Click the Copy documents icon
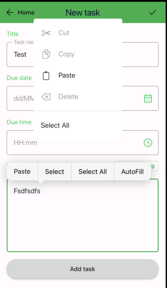This screenshot has height=288, width=167. coord(46,54)
